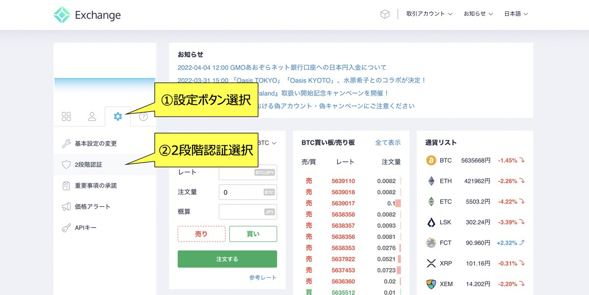Image resolution: width=589 pixels, height=295 pixels.
Task: Open the account profile icon in the sidebar
Action: point(92,116)
